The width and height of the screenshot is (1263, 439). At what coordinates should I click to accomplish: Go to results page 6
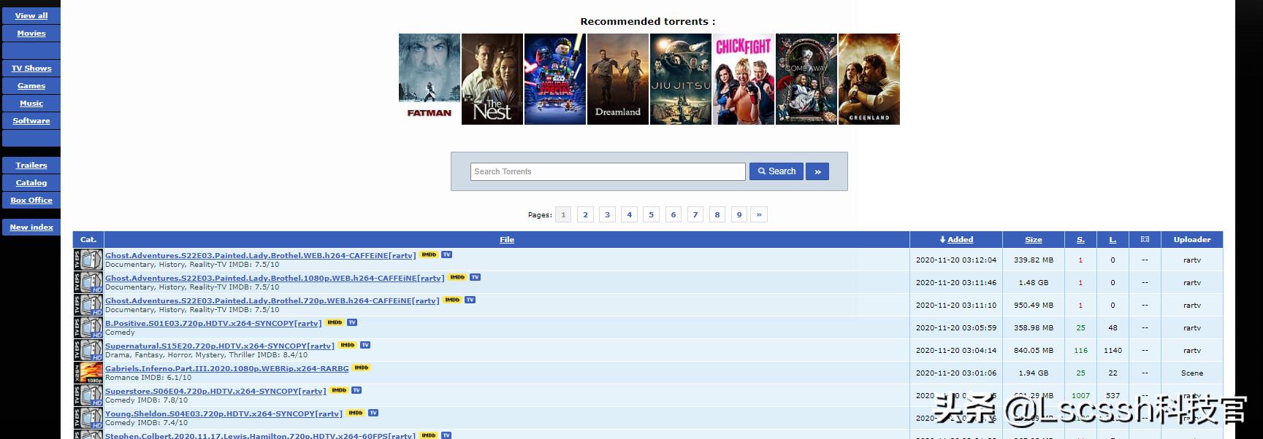(673, 214)
